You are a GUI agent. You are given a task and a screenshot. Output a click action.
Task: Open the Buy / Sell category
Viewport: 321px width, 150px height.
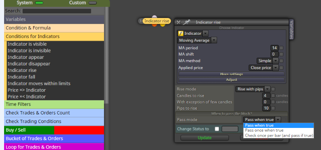pyautogui.click(x=54, y=130)
